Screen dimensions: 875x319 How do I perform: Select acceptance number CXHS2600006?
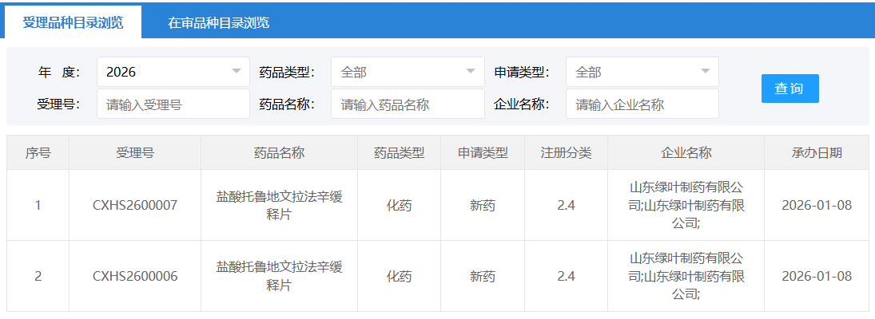134,277
